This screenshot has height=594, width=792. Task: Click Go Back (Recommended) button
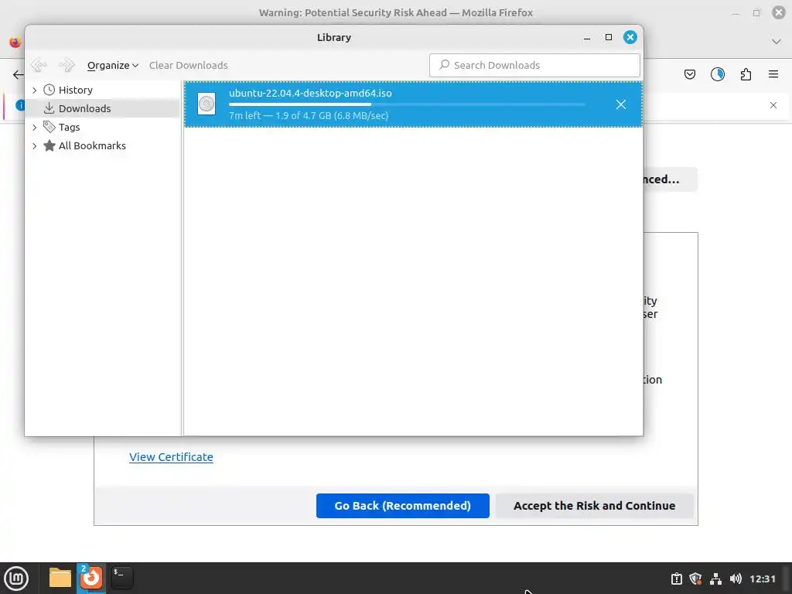point(402,506)
